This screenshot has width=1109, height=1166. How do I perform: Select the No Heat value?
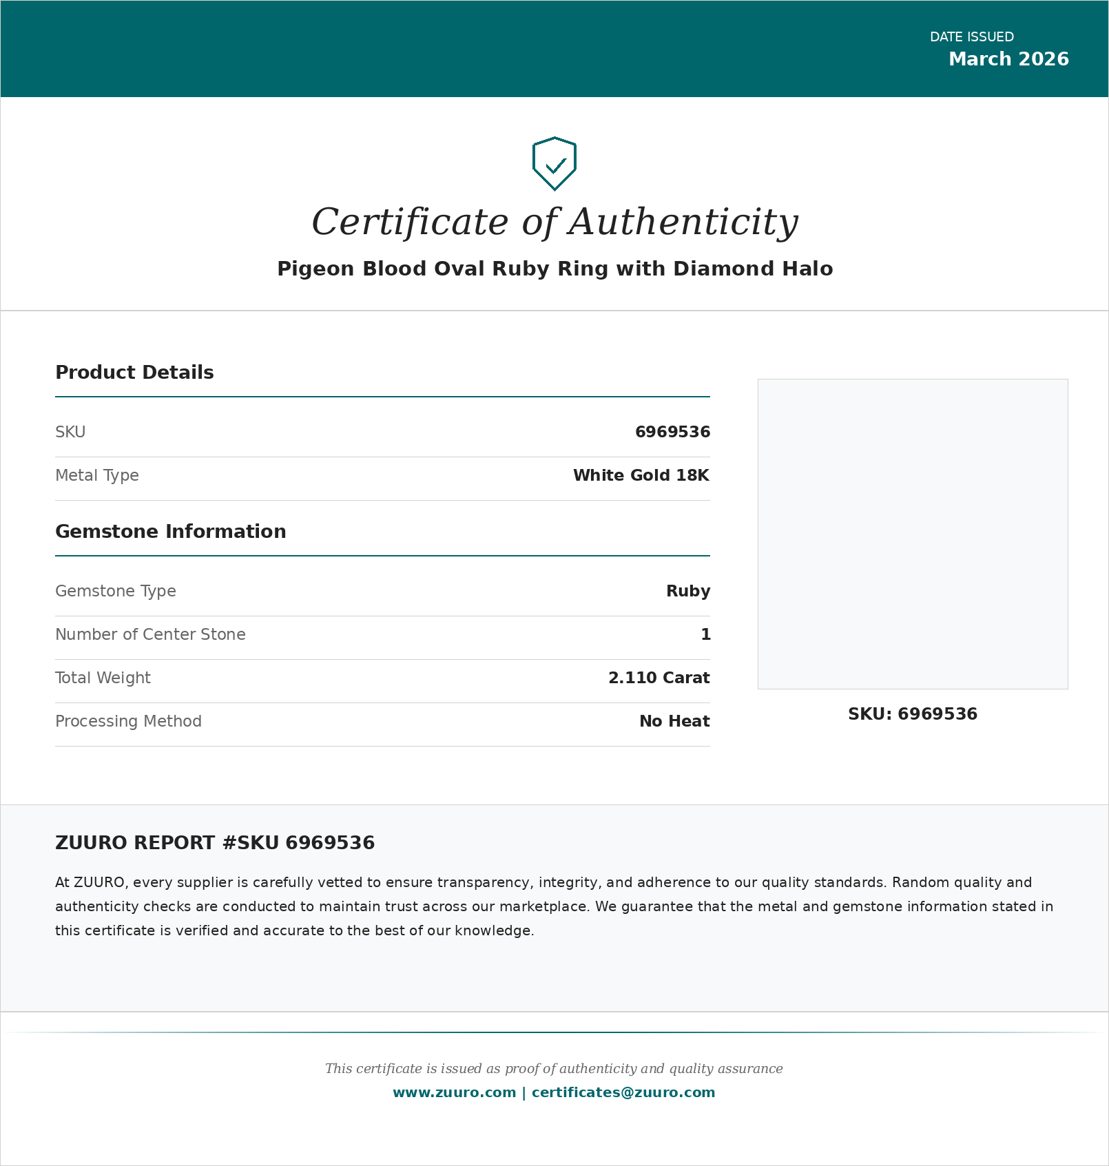tap(674, 721)
